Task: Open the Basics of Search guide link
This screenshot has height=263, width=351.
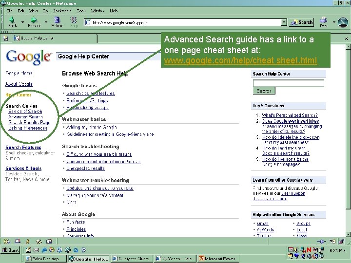Action: [25, 112]
